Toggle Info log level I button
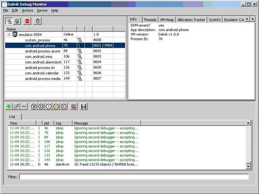This screenshot has width=259, height=194. click(49, 107)
